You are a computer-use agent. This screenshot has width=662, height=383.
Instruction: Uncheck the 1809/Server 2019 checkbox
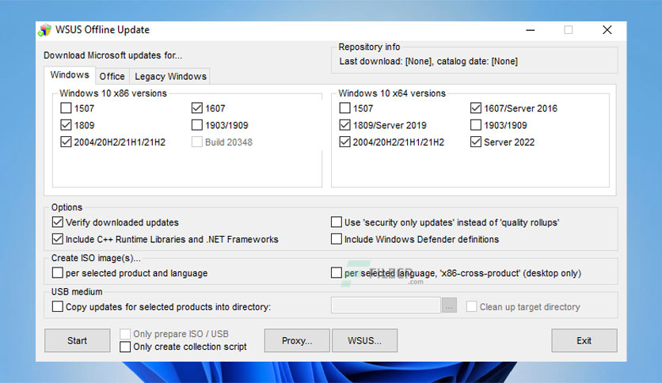tap(345, 125)
